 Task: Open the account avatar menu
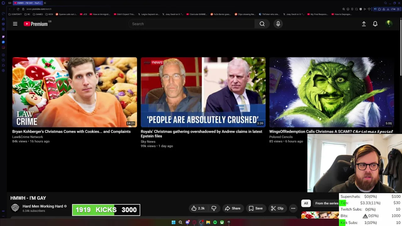388,24
